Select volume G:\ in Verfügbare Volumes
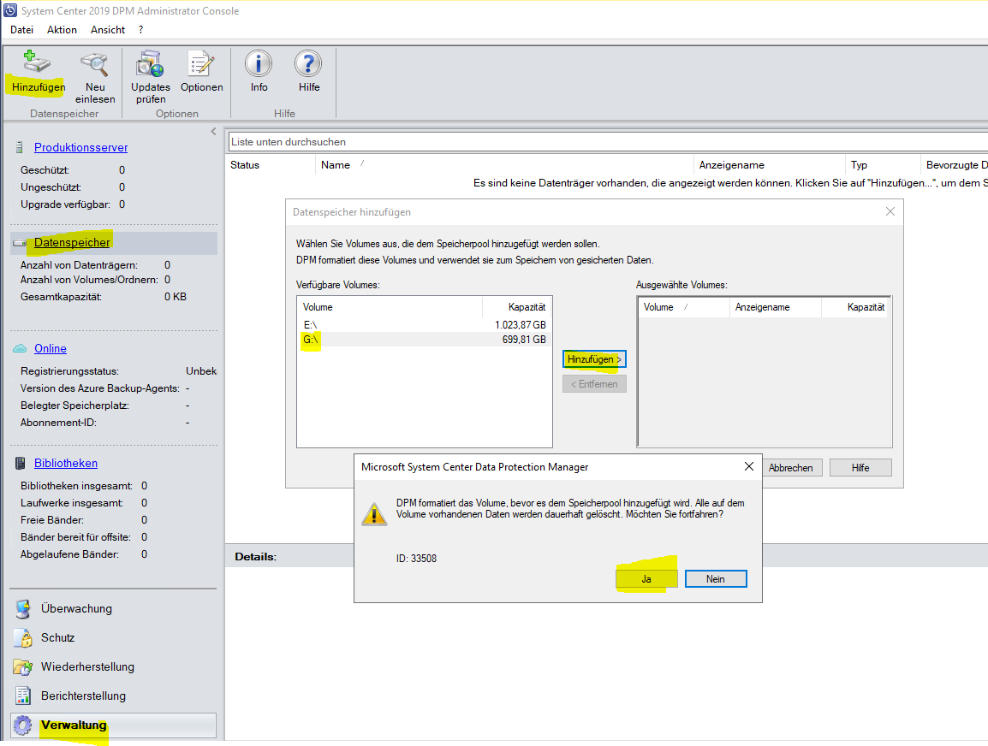The image size is (988, 746). coord(424,340)
